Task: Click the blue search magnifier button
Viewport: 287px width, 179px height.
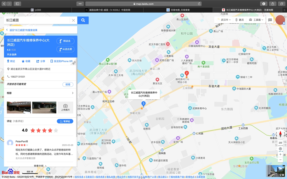Action: click(83, 20)
